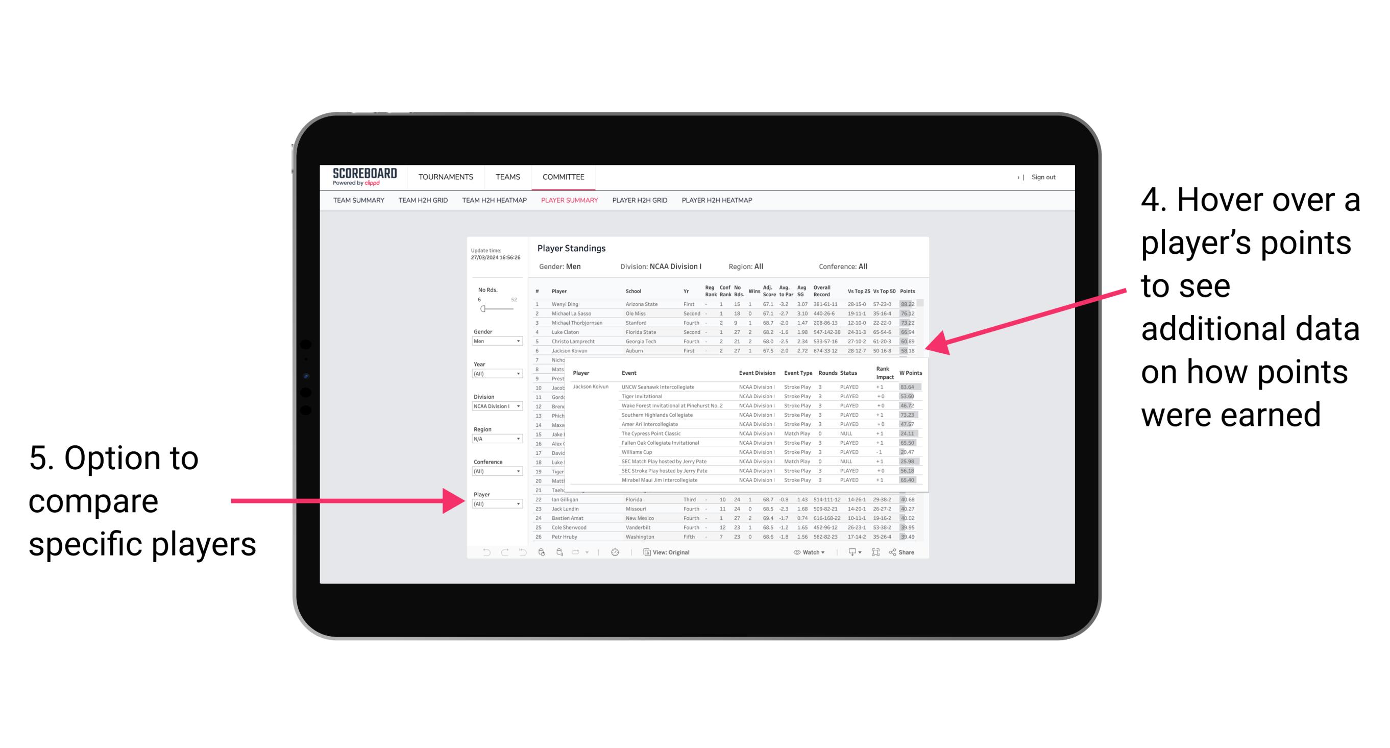Toggle the No Rds. minimum rounds slider

click(482, 309)
